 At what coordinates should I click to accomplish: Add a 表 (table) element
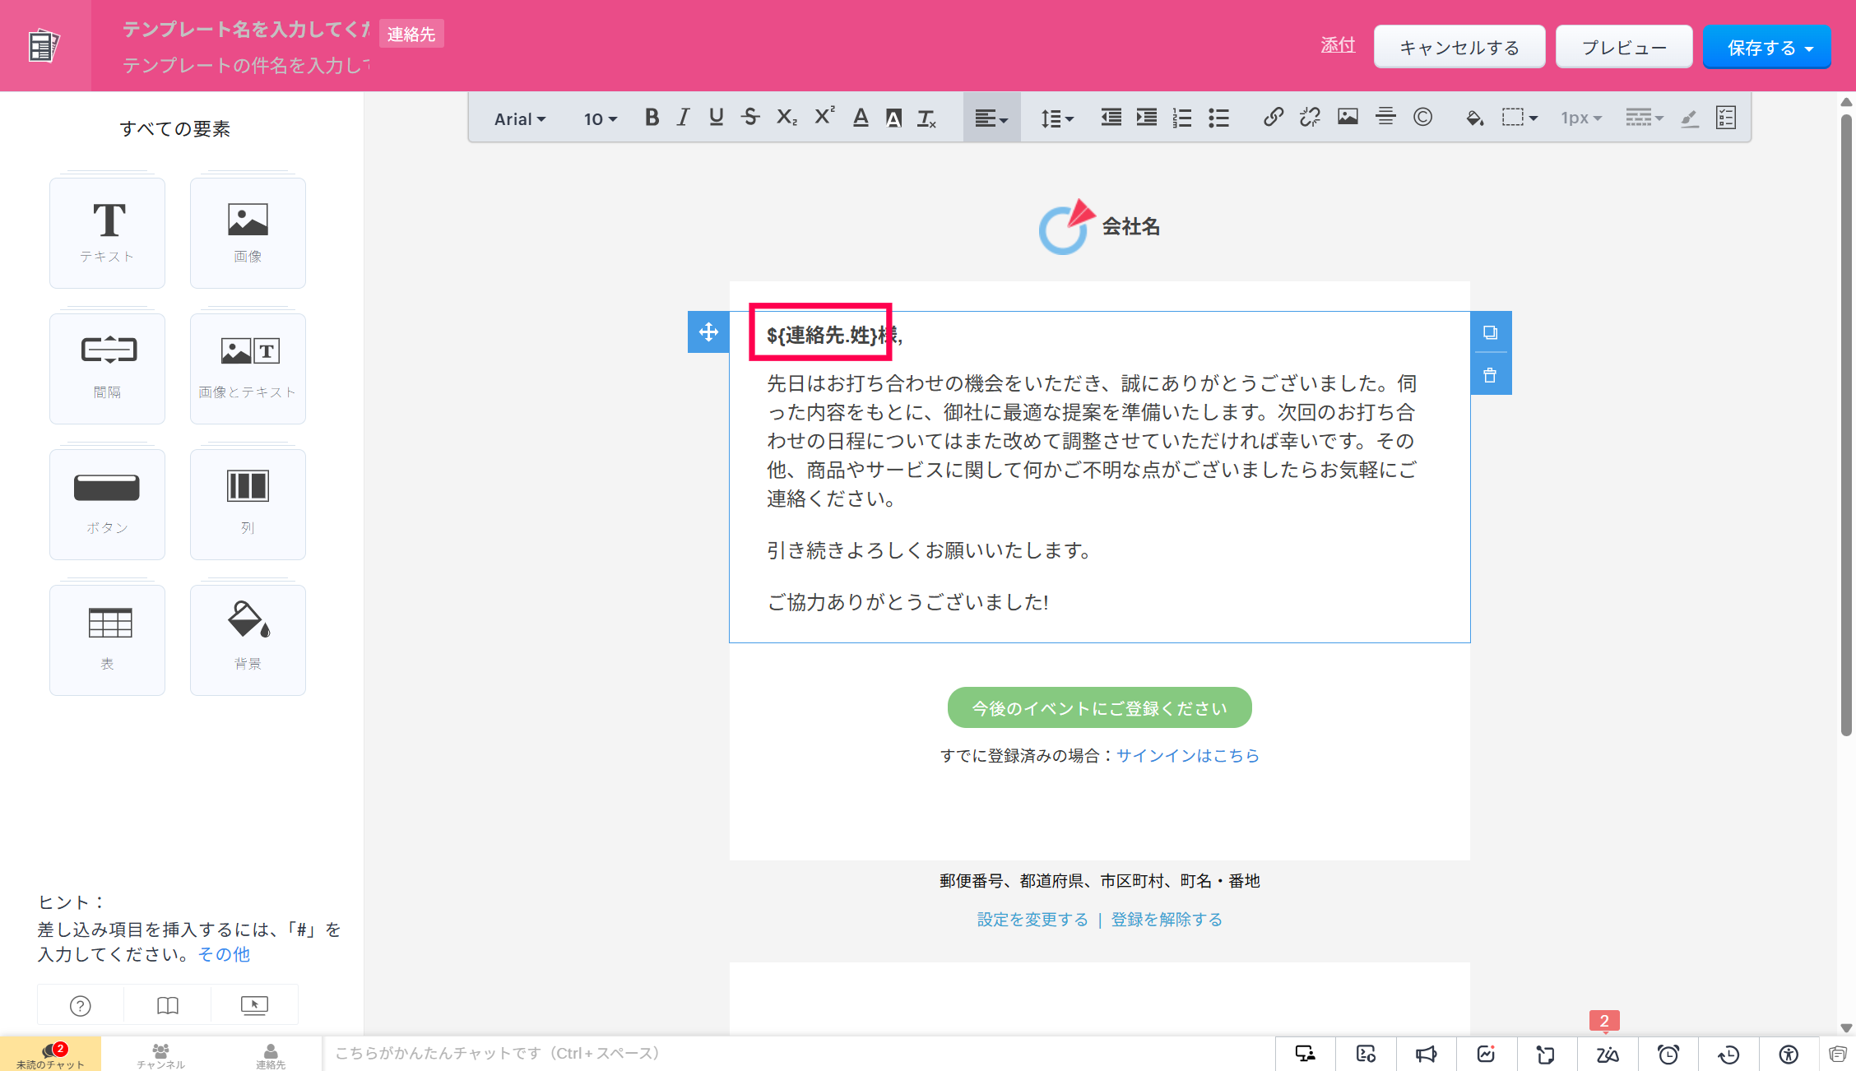[107, 639]
